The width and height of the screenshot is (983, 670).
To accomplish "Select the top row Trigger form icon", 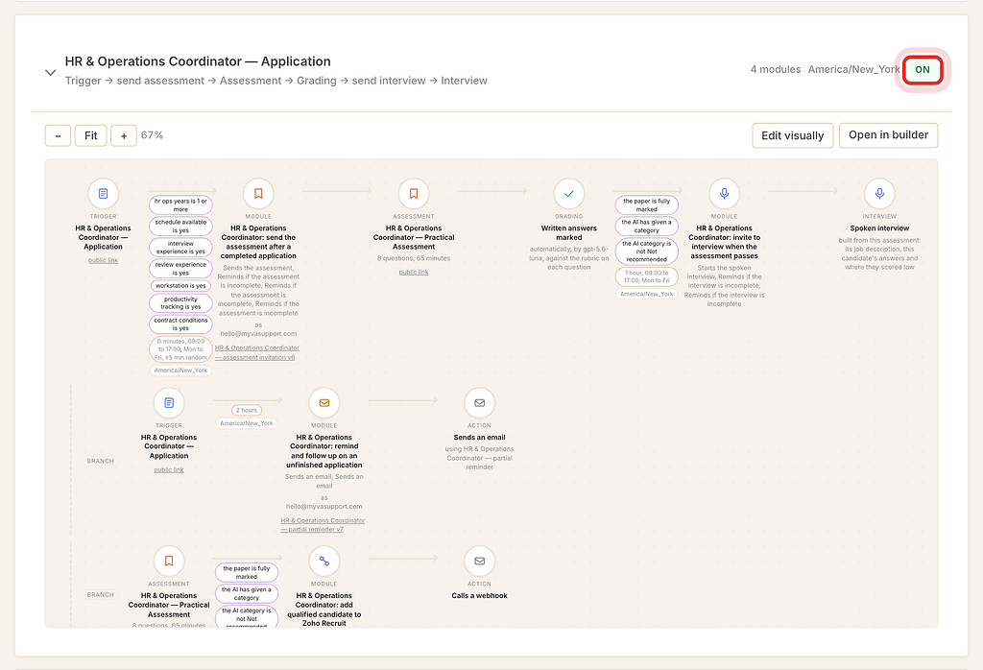I will click(104, 194).
